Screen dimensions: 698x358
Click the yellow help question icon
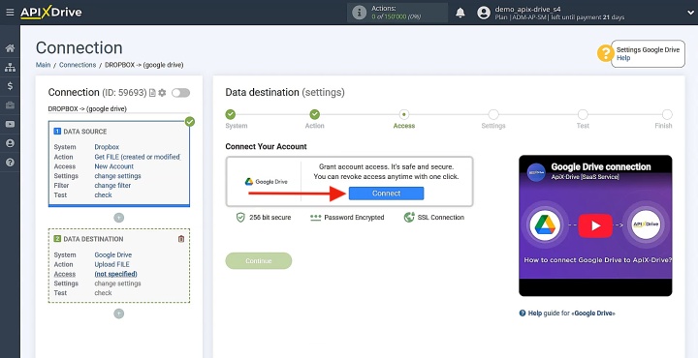(x=605, y=54)
